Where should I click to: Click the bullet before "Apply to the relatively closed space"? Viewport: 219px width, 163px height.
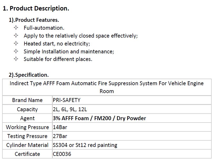[x=16, y=35]
